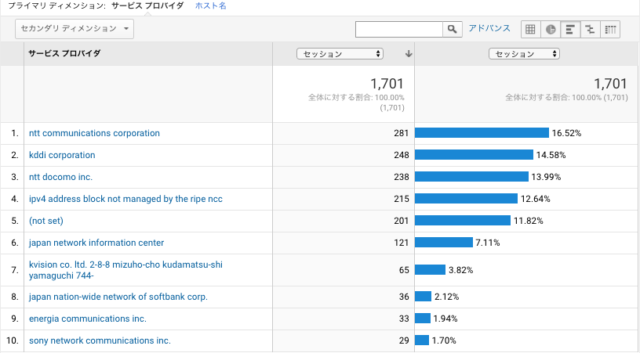The width and height of the screenshot is (640, 353).
Task: Click the 16.52% bar for ntt communications
Action: (482, 133)
